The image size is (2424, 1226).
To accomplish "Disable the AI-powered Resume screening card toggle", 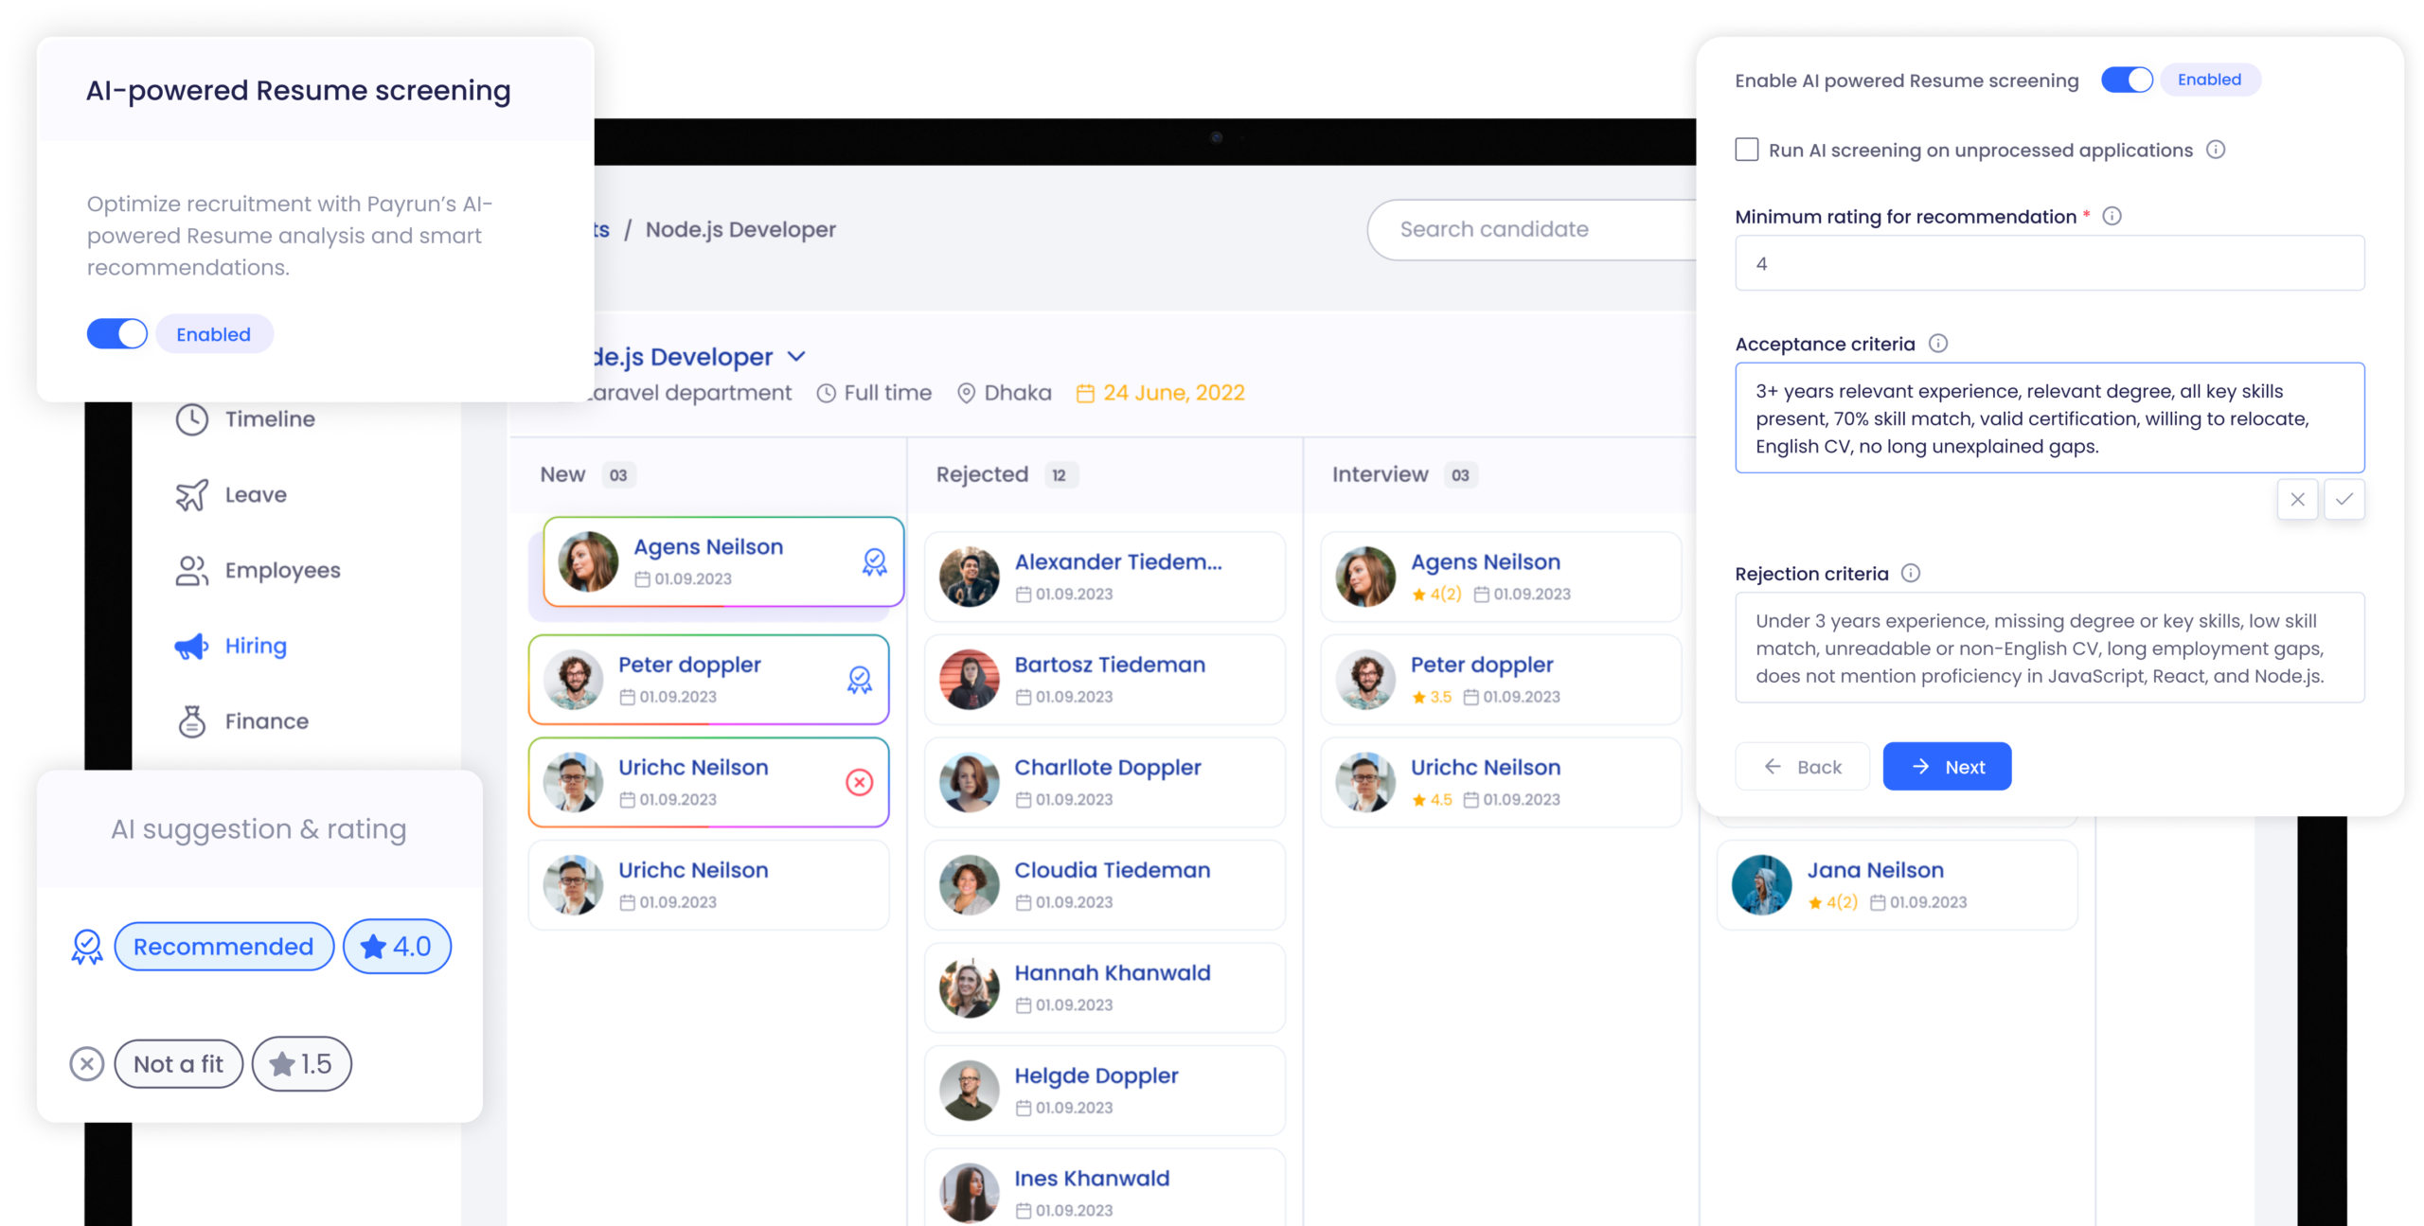I will point(117,334).
